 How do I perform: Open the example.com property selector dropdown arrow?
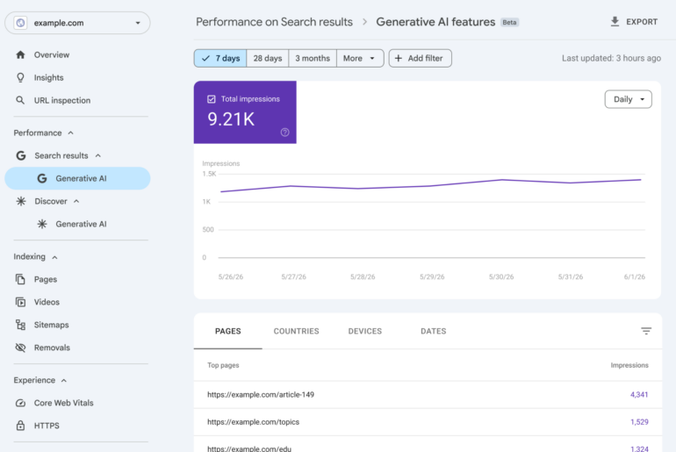click(x=138, y=23)
